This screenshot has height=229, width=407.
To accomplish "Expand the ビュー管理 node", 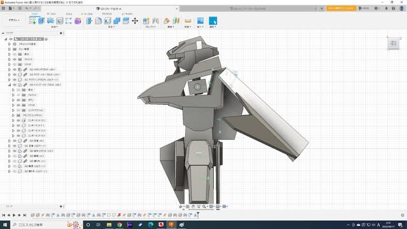I will 10,49.
